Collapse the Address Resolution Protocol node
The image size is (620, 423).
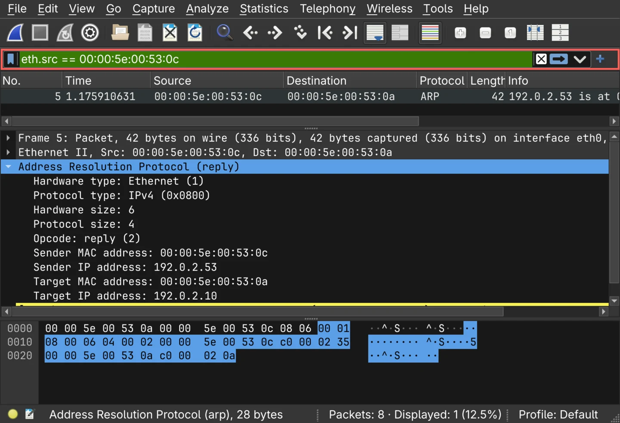[x=8, y=167]
